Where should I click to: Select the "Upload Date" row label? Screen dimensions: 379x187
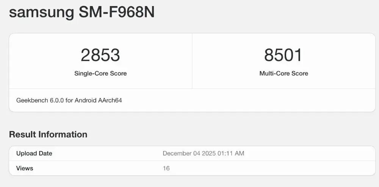pyautogui.click(x=34, y=154)
